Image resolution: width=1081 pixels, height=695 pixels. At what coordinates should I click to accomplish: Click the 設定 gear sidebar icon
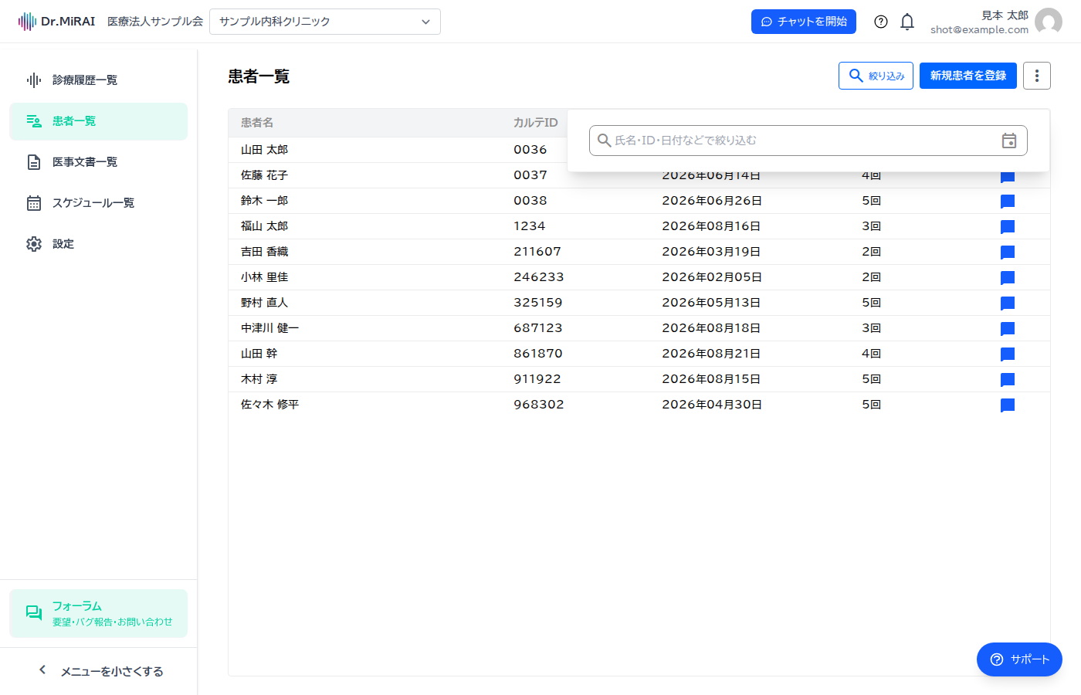coord(34,244)
